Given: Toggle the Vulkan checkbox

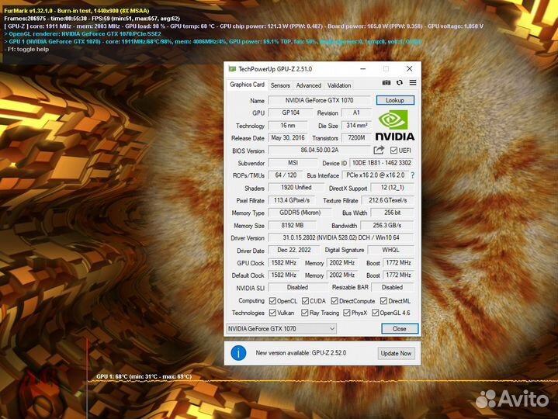Looking at the screenshot, I should click(x=272, y=313).
